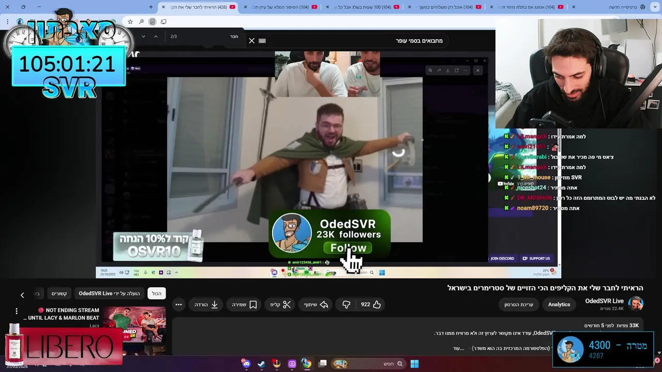Open a new browser tab with the plus button
The height and width of the screenshot is (372, 662).
pyautogui.click(x=151, y=7)
